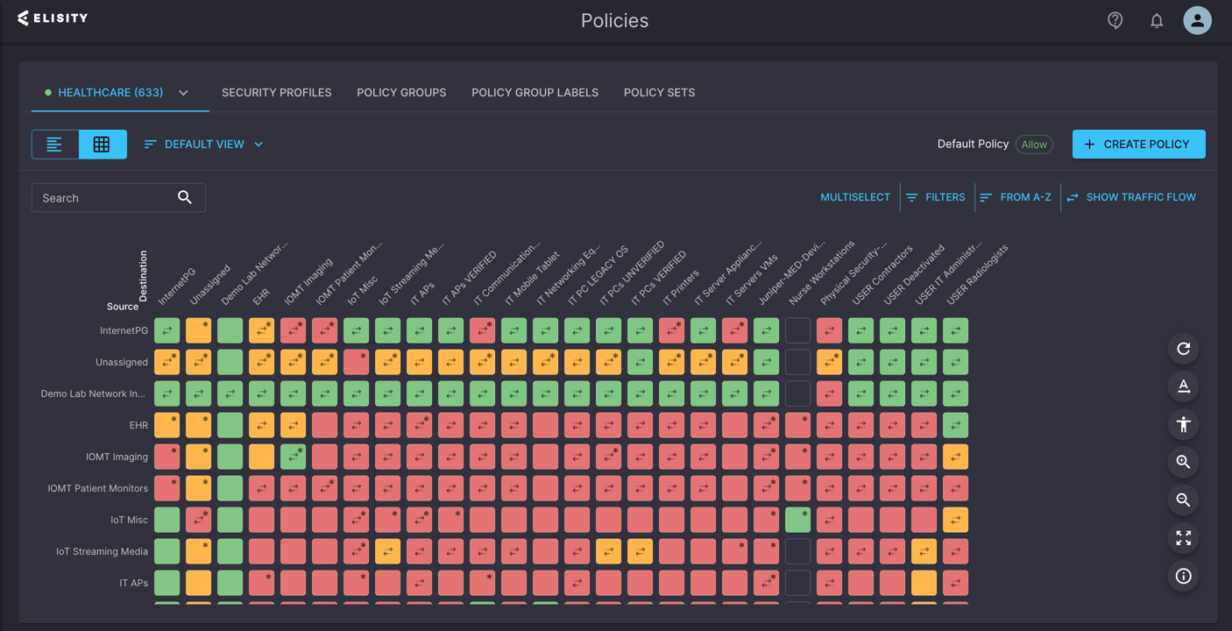The height and width of the screenshot is (631, 1232).
Task: Switch to list view layout
Action: click(55, 145)
